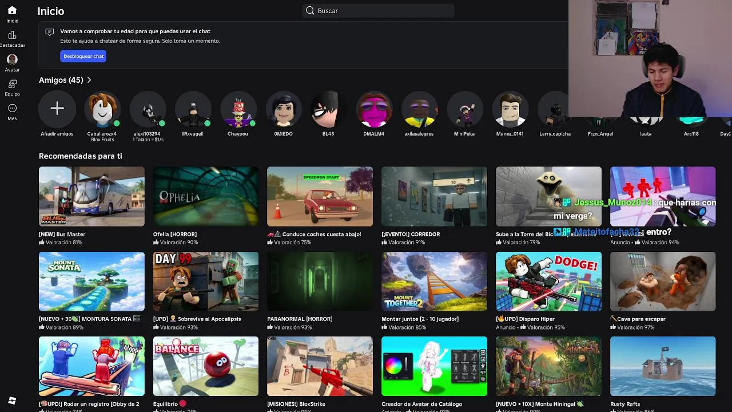Open the Rusty Rafts game thumbnail
Screen dimensions: 732x412
pos(663,366)
